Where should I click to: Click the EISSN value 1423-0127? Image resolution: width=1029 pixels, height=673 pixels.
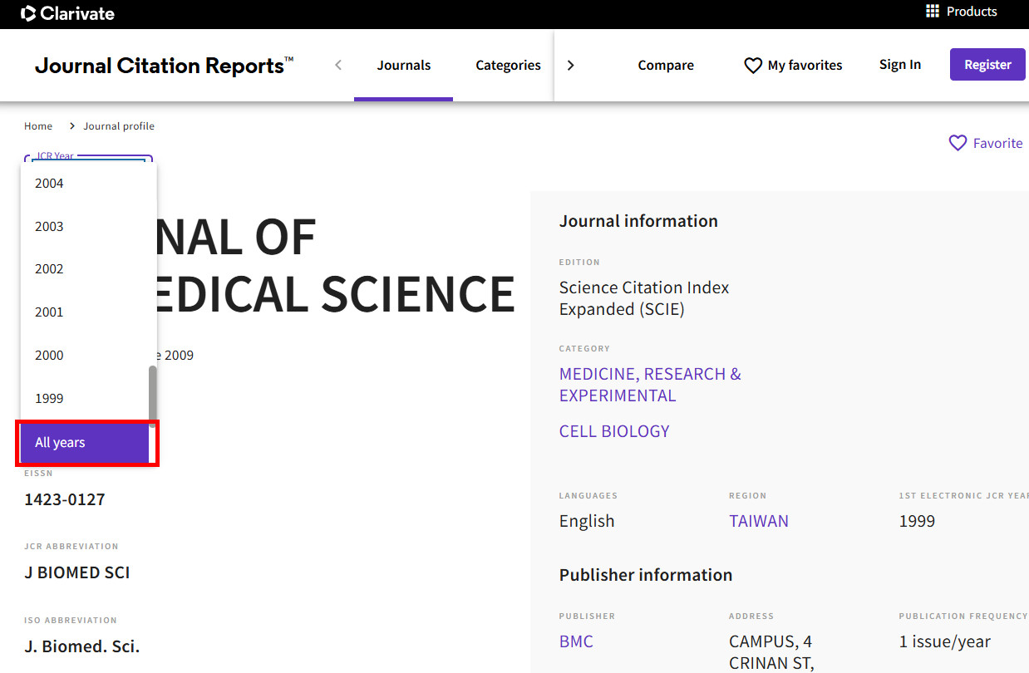[65, 499]
